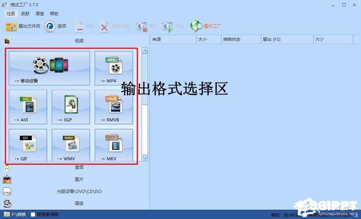This screenshot has width=361, height=219.
Task: Click the 输出 [F2] column header
Action: (287, 39)
